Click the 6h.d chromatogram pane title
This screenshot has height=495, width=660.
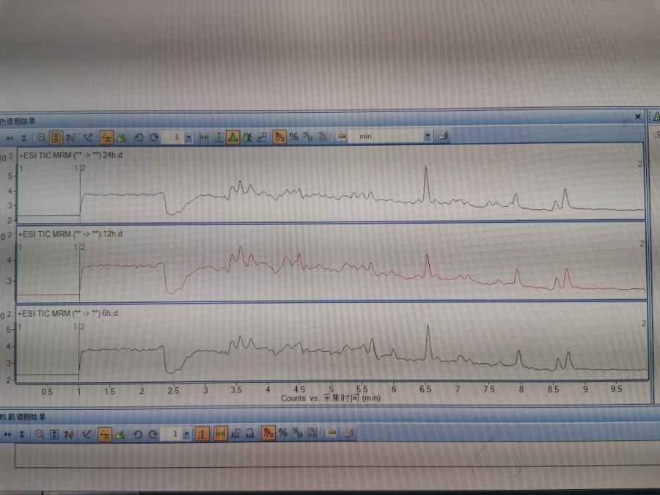67,314
